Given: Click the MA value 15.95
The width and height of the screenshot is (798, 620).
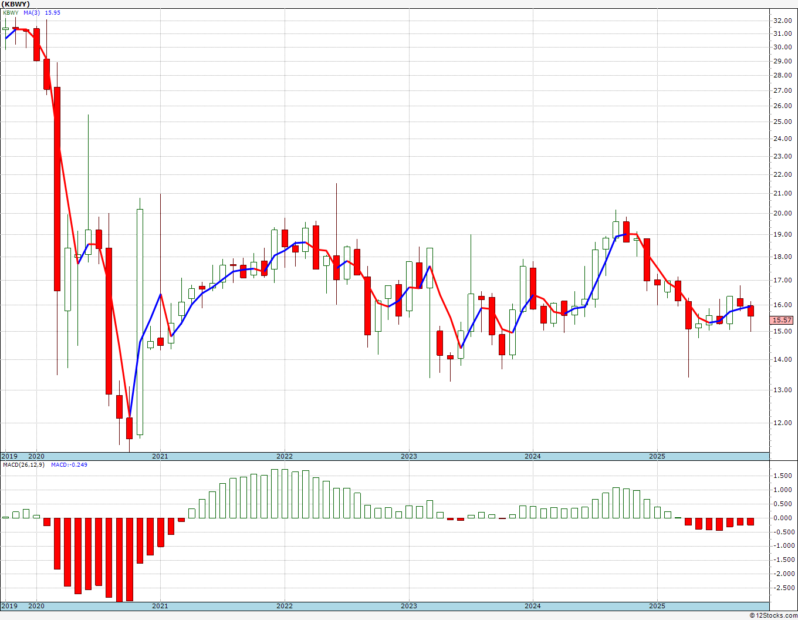Looking at the screenshot, I should (53, 13).
